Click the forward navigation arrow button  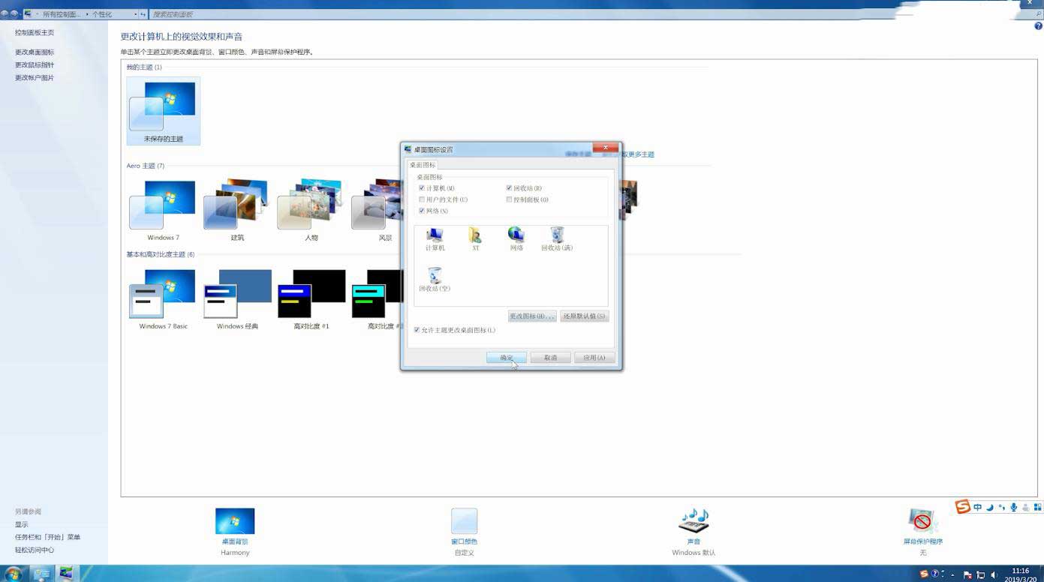point(14,13)
